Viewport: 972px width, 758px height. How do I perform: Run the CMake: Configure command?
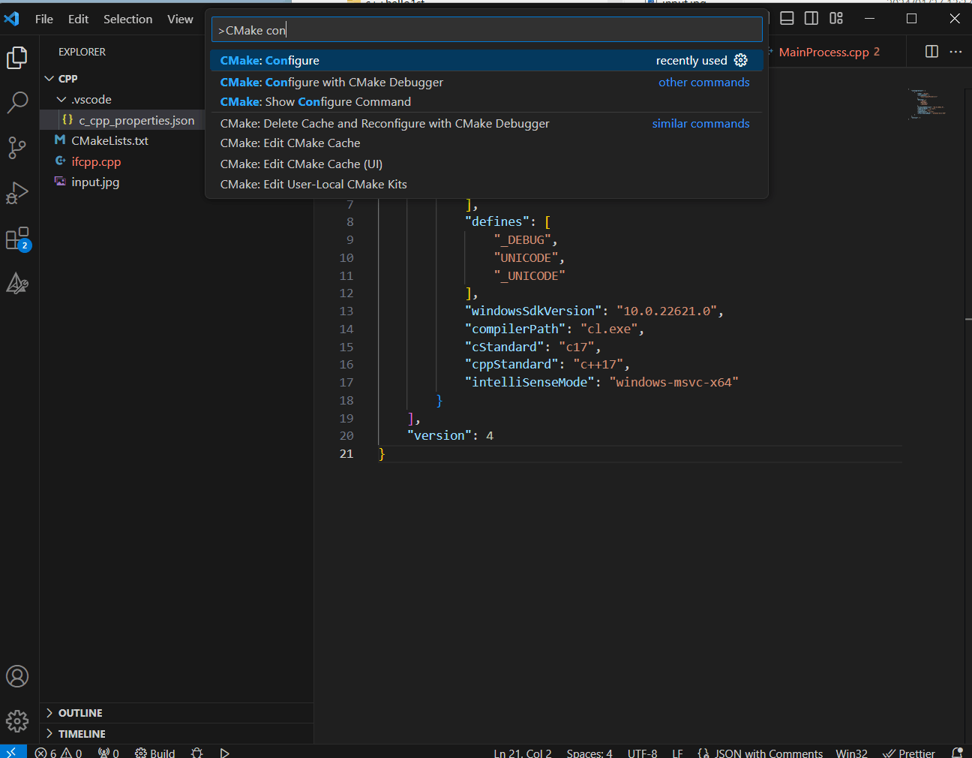coord(486,60)
